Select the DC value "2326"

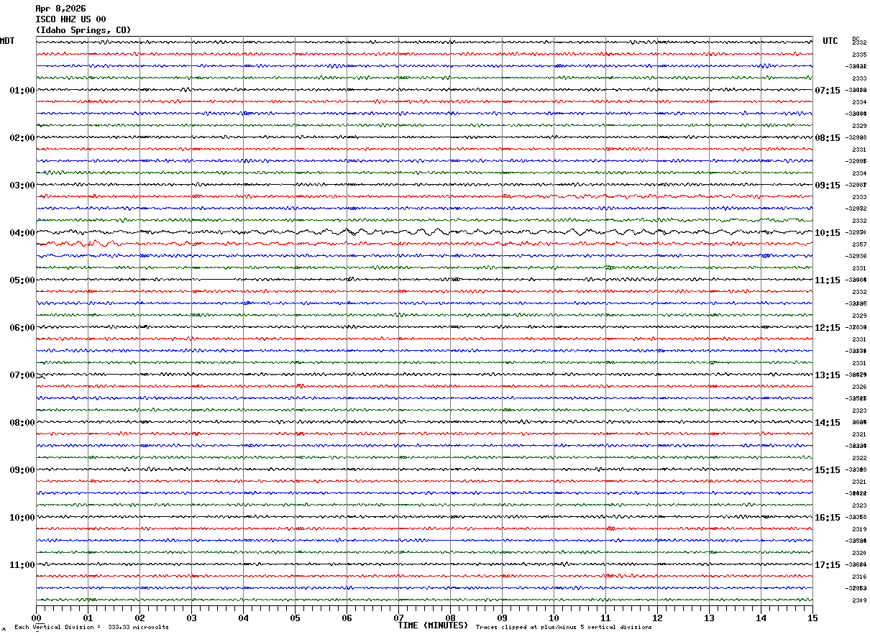(858, 387)
